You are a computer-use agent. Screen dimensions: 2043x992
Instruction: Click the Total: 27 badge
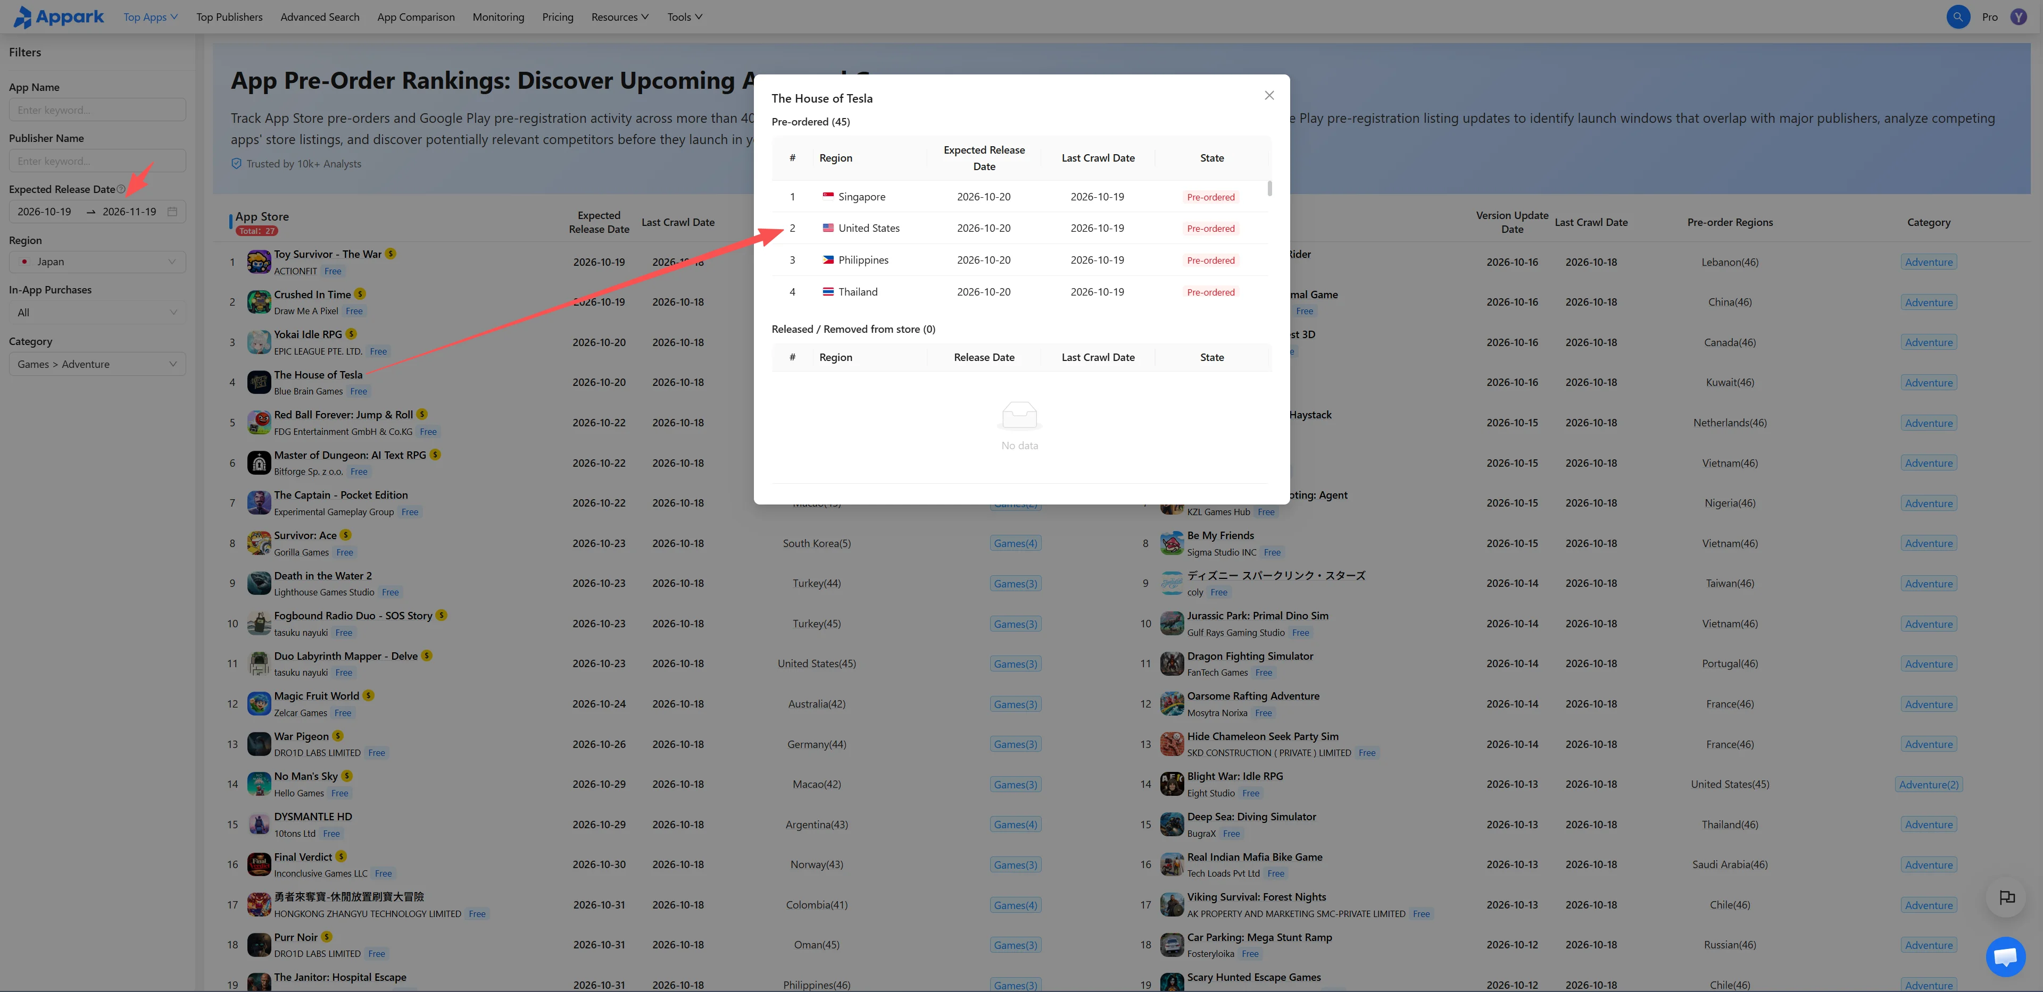pos(257,231)
